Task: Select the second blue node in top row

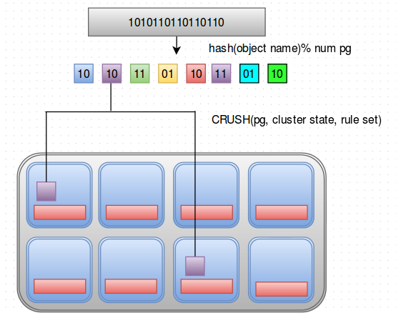Action: click(132, 194)
